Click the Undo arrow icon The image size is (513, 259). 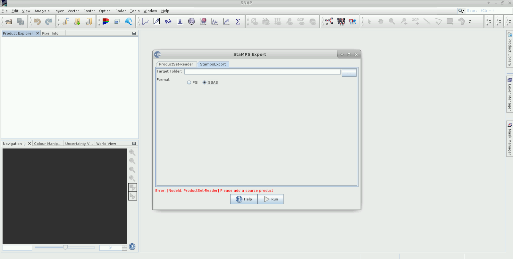click(x=37, y=22)
